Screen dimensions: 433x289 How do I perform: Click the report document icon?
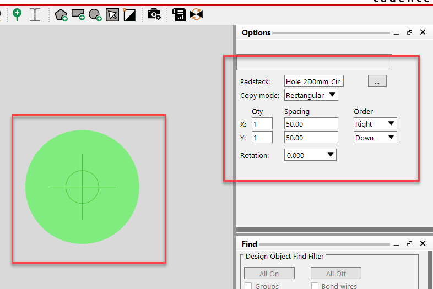(x=179, y=15)
